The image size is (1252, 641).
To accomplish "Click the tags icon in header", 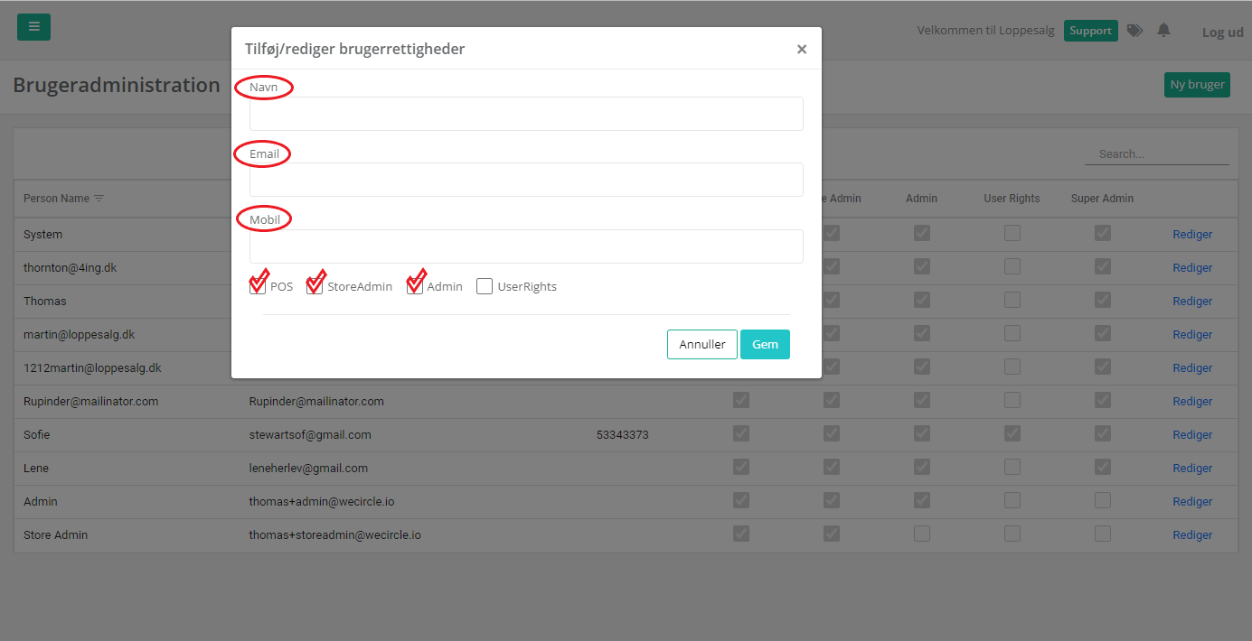I will pos(1134,31).
